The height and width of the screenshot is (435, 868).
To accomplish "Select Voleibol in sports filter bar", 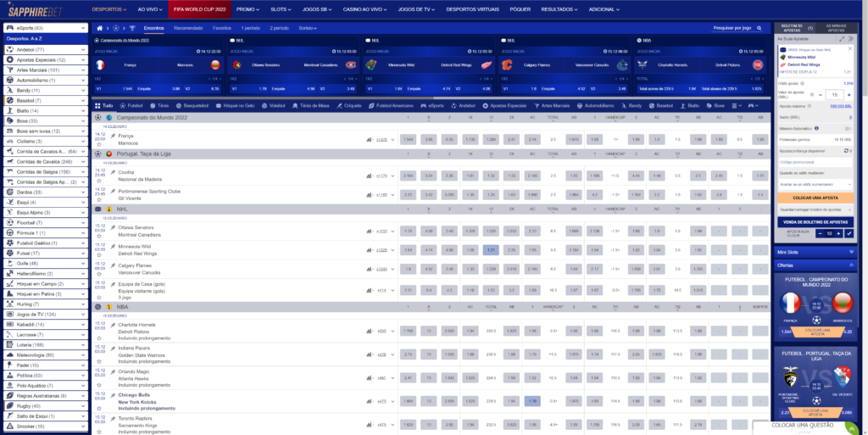I will point(274,105).
